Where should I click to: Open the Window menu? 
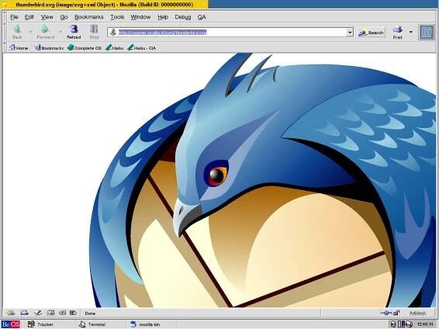tap(140, 17)
